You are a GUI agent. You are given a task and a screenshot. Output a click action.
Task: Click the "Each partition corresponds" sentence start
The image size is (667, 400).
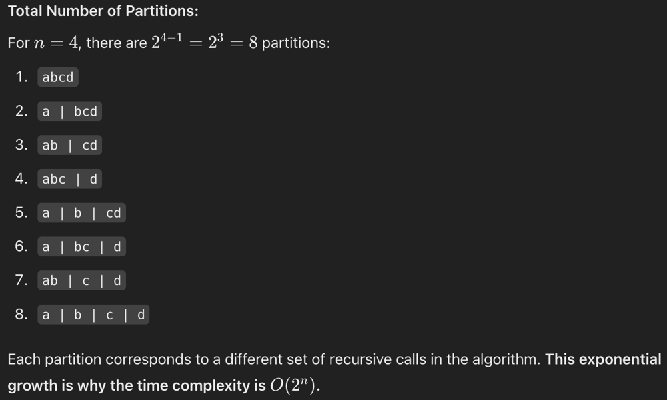click(x=85, y=359)
